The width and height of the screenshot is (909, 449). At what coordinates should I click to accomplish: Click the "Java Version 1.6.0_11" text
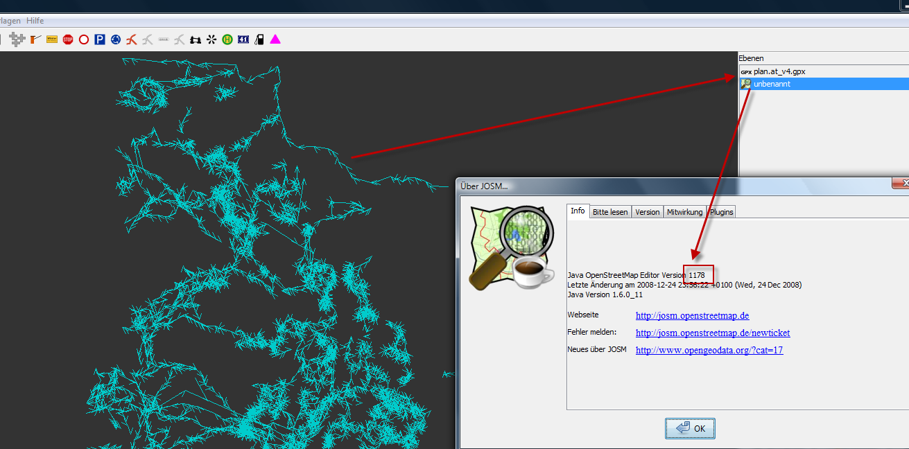pos(605,294)
